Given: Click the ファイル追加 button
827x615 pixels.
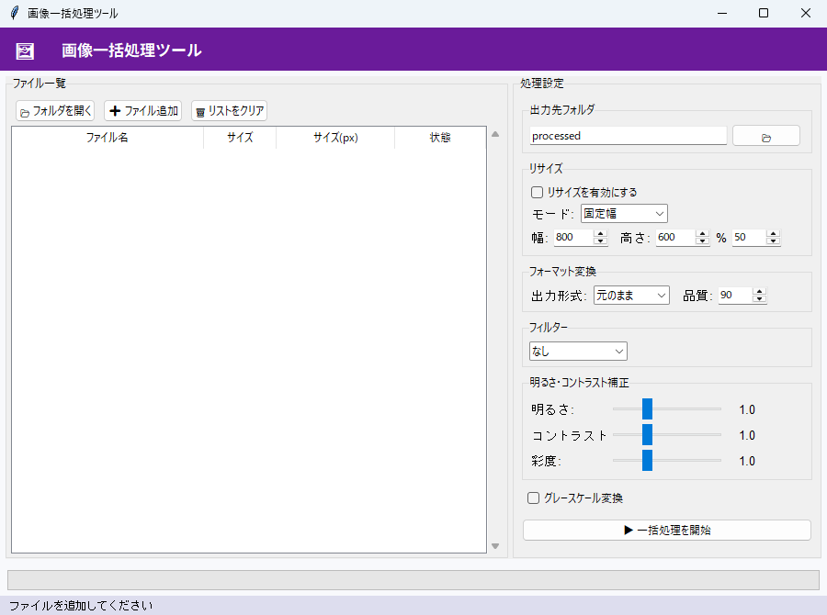Looking at the screenshot, I should tap(143, 111).
